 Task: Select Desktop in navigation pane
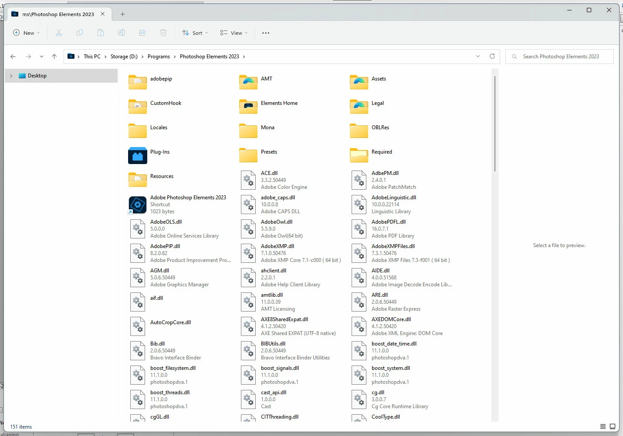(x=61, y=76)
